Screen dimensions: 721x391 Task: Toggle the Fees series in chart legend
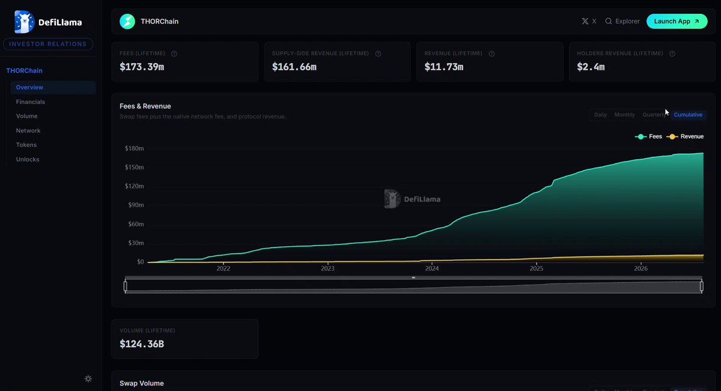pyautogui.click(x=649, y=136)
